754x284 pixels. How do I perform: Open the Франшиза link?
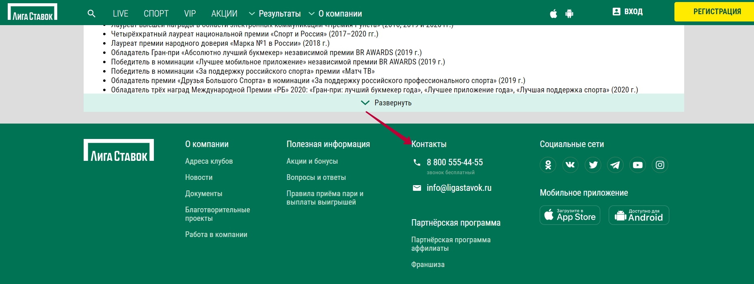(428, 265)
